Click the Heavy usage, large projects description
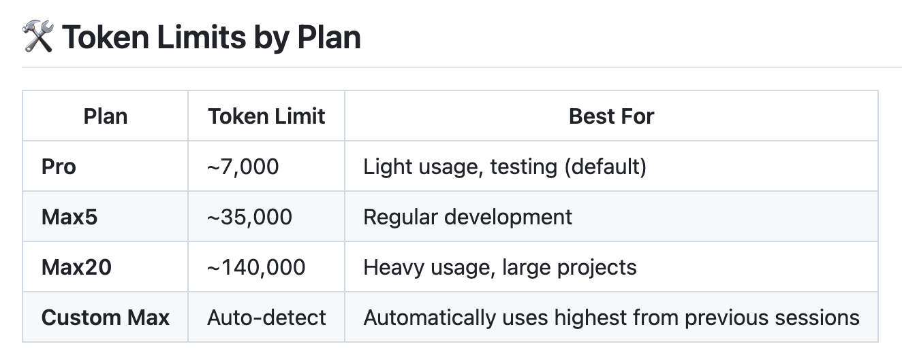The image size is (902, 359). [500, 267]
